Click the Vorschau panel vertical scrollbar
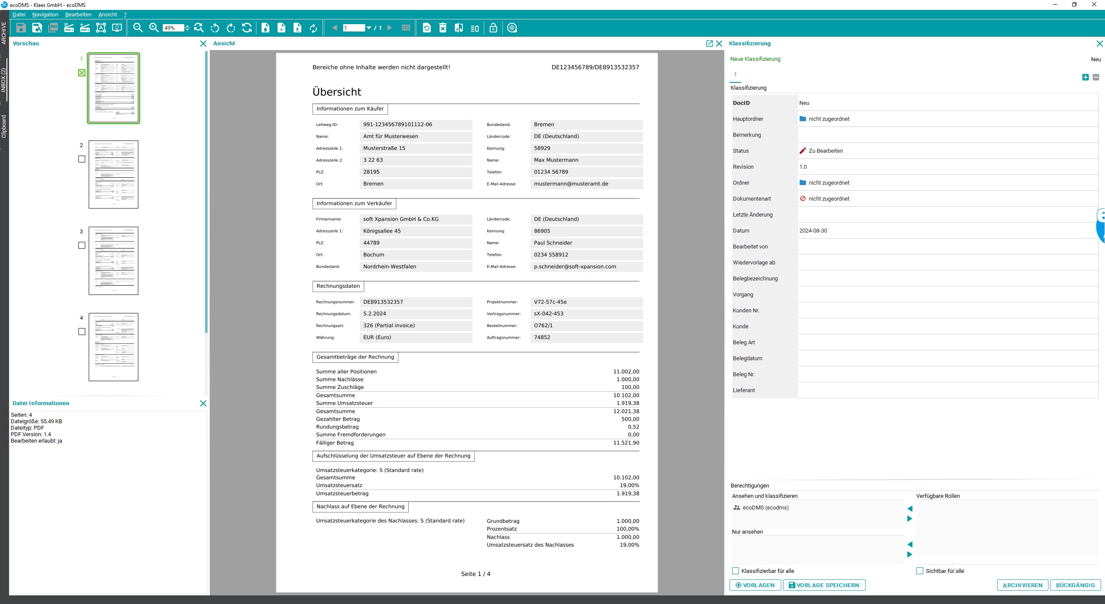 tap(206, 192)
